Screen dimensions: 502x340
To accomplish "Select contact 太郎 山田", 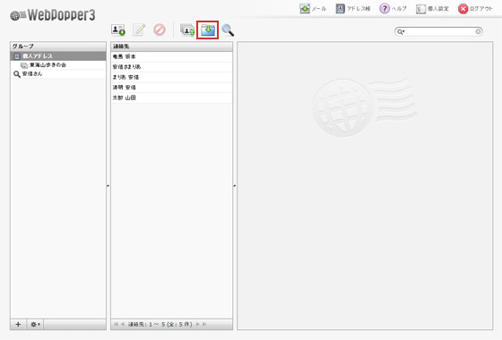I will pyautogui.click(x=171, y=98).
